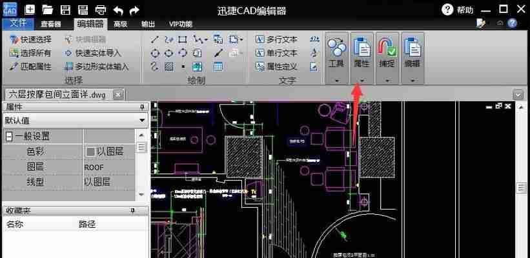The image size is (530, 258).
Task: Click the 色彩 color swatch
Action: pyautogui.click(x=90, y=152)
